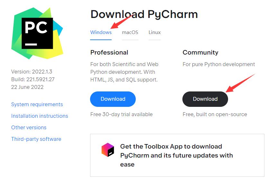Click the Version 2022.1.3 text
Screen dimensions: 276x180
(32, 72)
